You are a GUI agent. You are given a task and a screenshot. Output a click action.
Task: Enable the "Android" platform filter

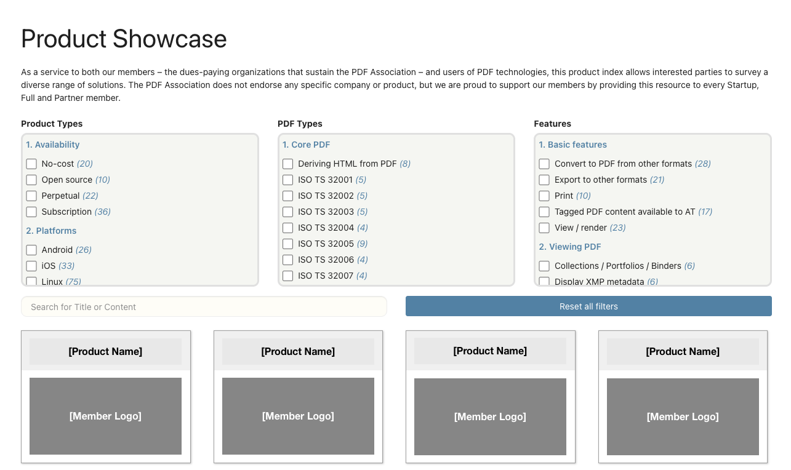pyautogui.click(x=31, y=250)
